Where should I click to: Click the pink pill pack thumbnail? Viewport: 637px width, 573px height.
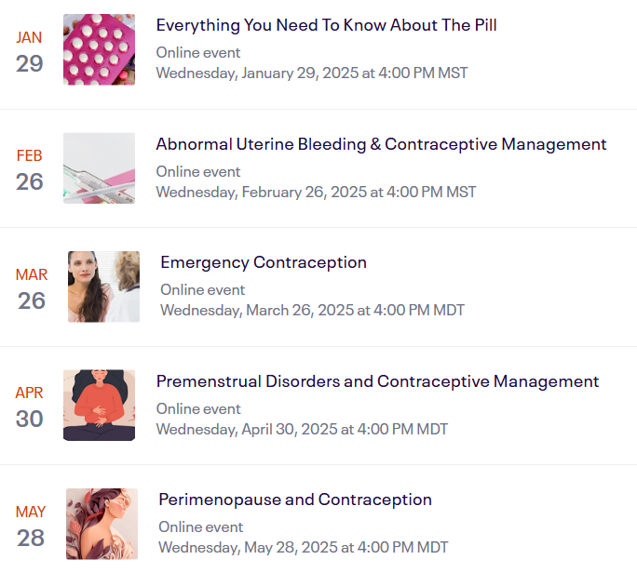coord(99,49)
